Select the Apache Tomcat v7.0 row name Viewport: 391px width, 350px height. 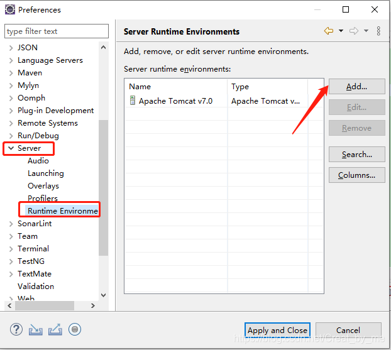click(x=175, y=101)
